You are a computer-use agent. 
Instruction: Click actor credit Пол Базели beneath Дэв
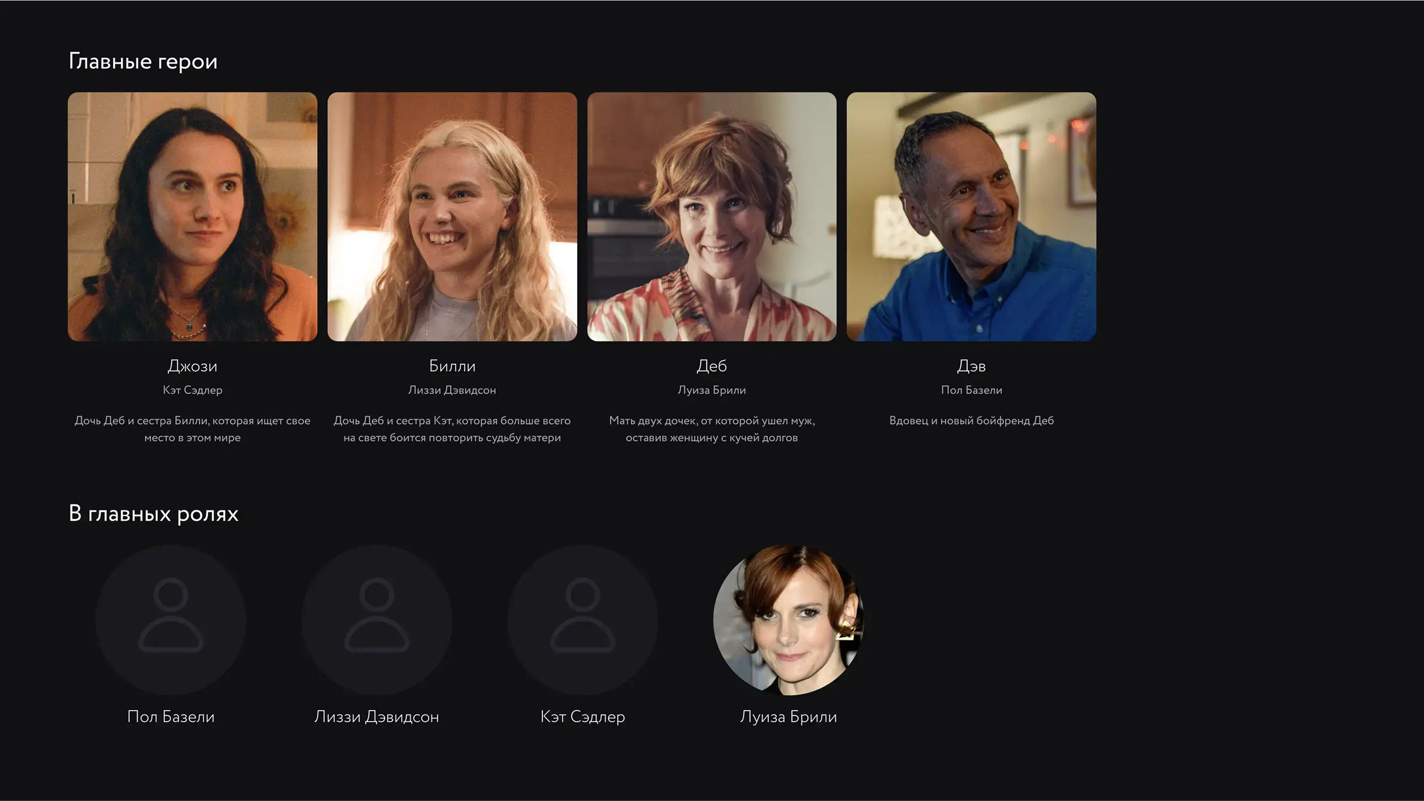point(971,390)
